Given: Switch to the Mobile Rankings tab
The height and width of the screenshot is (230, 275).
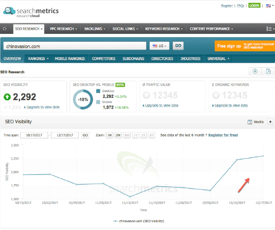Looking at the screenshot, I should pyautogui.click(x=70, y=59).
